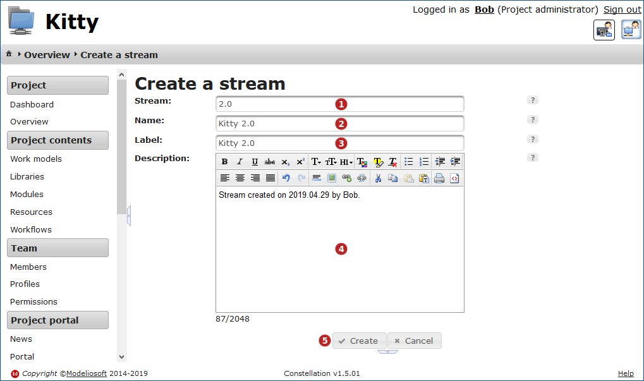
Task: Click the Create button
Action: [x=360, y=341]
